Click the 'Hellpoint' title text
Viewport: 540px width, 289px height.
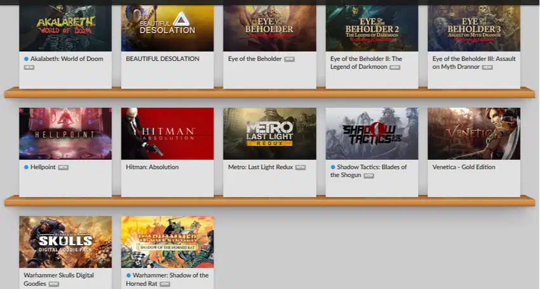click(x=43, y=167)
